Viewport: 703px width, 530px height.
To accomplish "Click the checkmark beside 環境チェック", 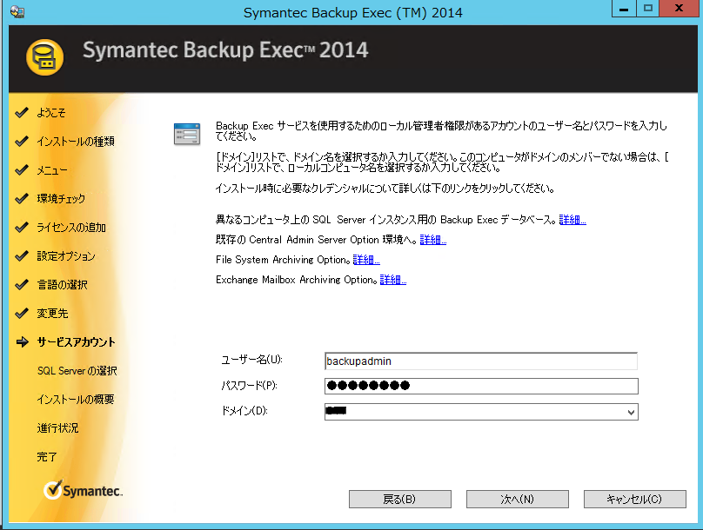I will [x=22, y=199].
